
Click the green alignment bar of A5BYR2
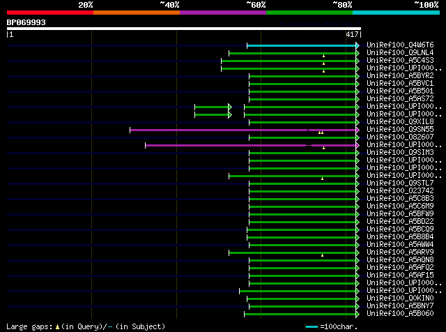tap(302, 76)
